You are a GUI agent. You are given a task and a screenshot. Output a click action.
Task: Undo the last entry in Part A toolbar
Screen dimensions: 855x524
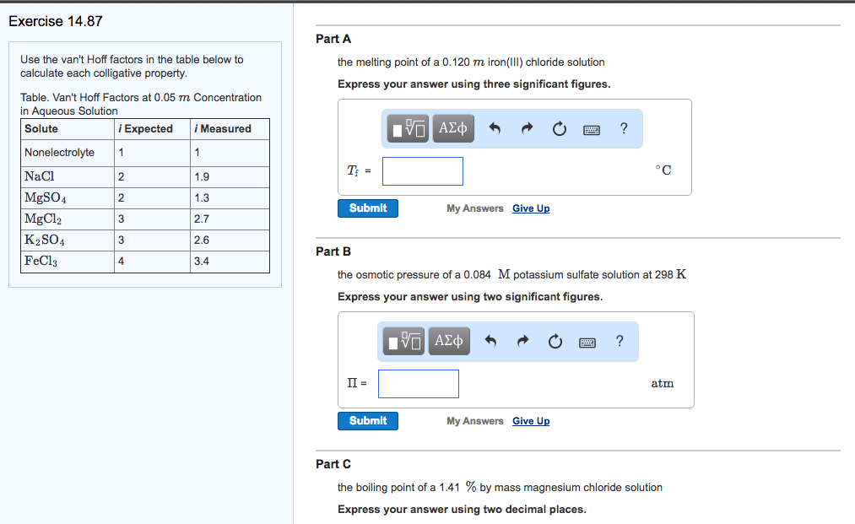point(495,127)
